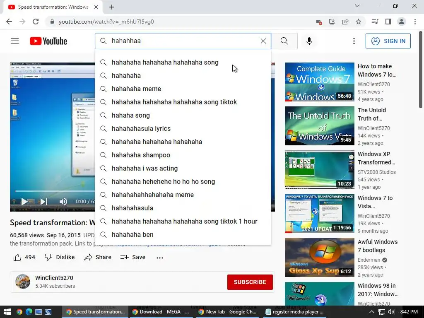Switch to 'Download - MEGA' taskbar window
Viewport: 424px width, 318px height.
pyautogui.click(x=161, y=312)
